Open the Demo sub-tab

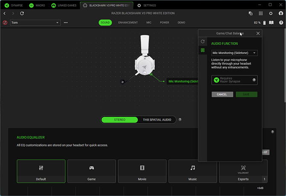click(x=181, y=23)
